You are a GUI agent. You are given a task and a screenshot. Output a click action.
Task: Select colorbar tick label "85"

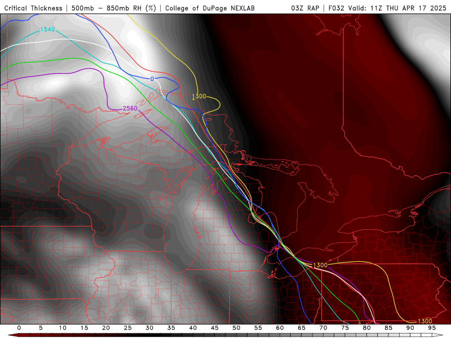tap(388, 328)
